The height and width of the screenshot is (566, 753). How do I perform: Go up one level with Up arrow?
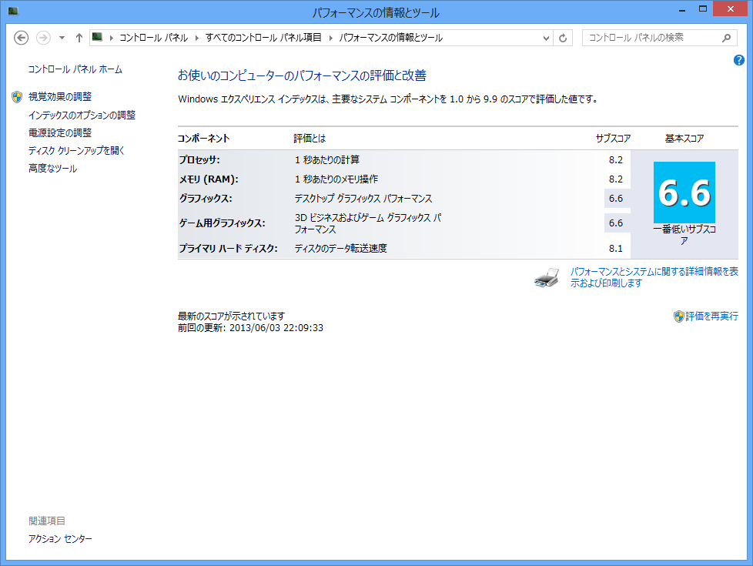79,38
